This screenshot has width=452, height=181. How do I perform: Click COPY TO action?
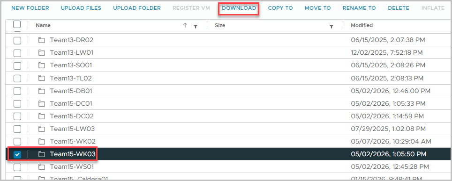[280, 8]
